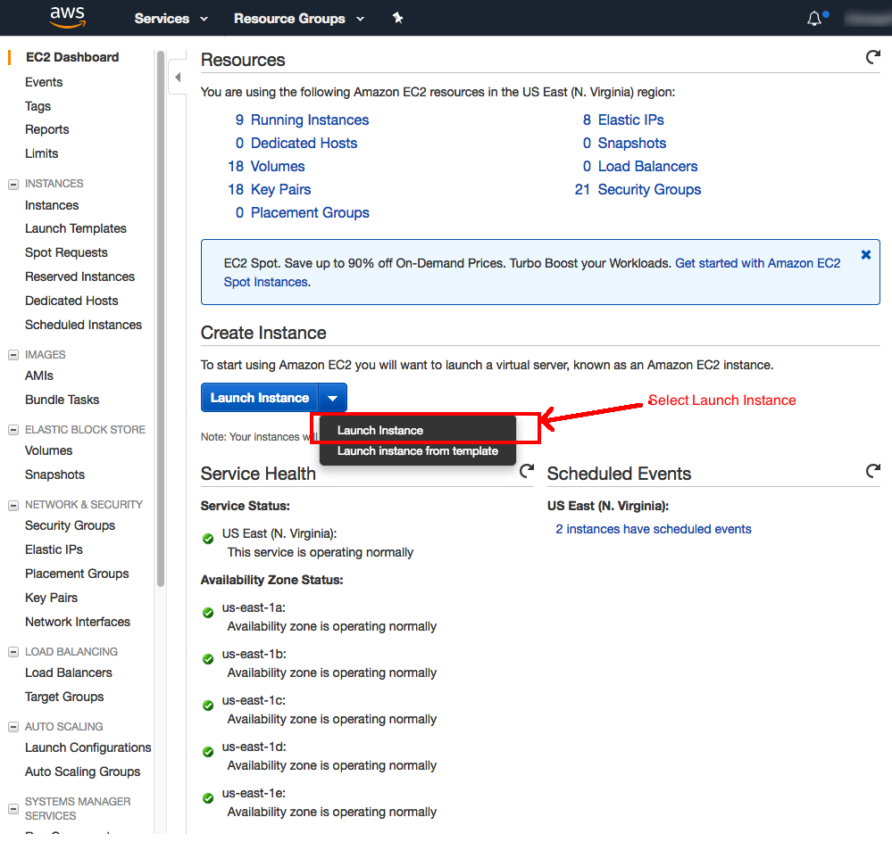892x842 pixels.
Task: Click the sidebar vertical scrollbar
Action: click(161, 318)
